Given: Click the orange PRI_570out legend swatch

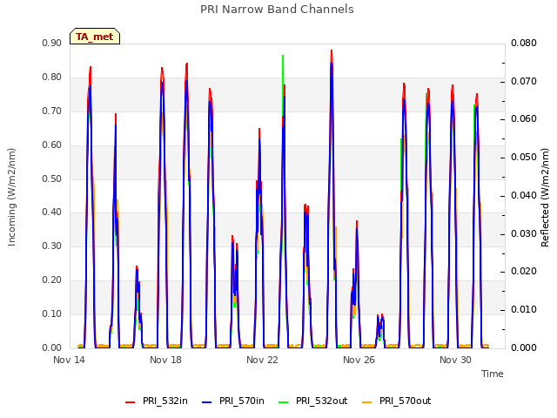Looking at the screenshot, I should click(x=367, y=401).
